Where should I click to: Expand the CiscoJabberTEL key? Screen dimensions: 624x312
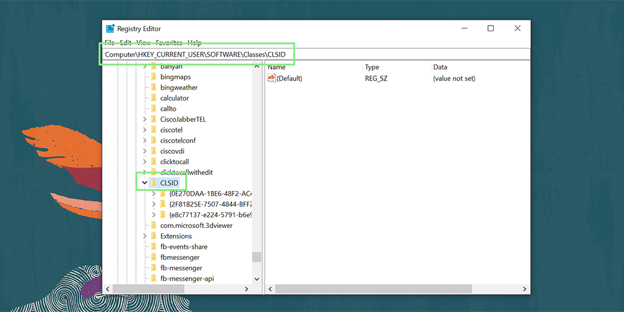(x=145, y=119)
